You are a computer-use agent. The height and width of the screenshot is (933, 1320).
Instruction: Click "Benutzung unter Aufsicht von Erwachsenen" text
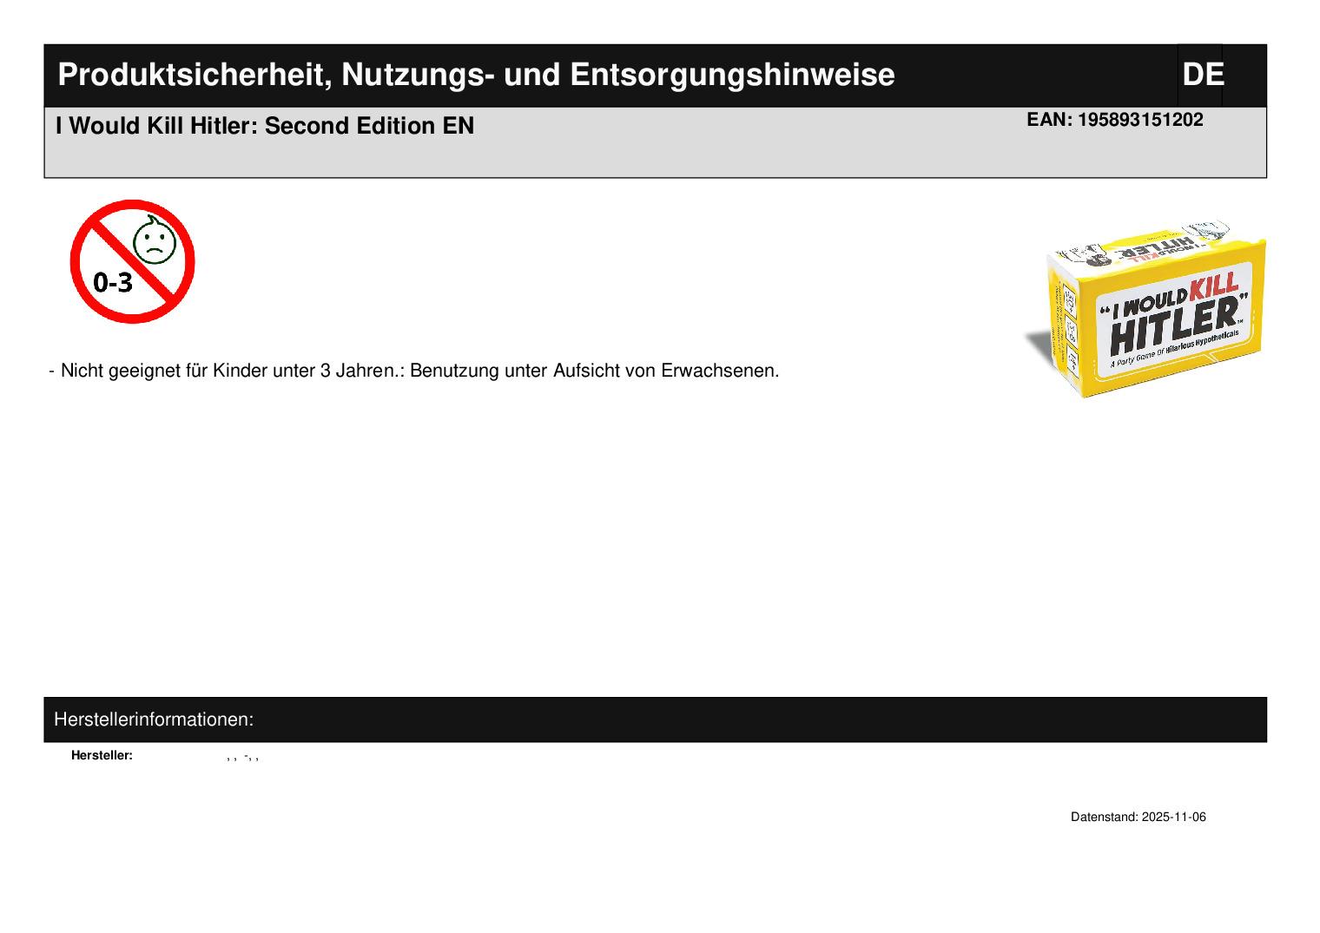594,371
